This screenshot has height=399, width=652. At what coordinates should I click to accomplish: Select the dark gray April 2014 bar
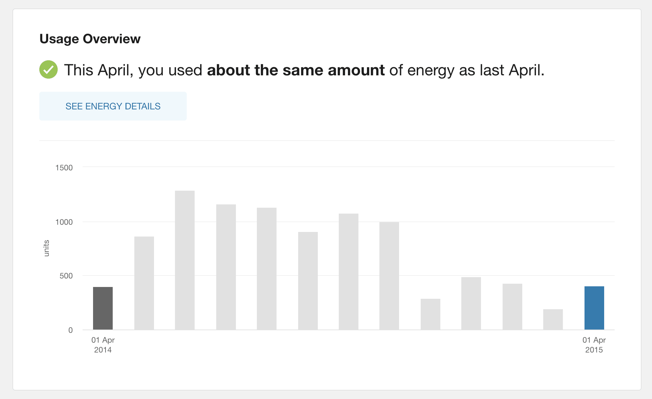coord(103,308)
